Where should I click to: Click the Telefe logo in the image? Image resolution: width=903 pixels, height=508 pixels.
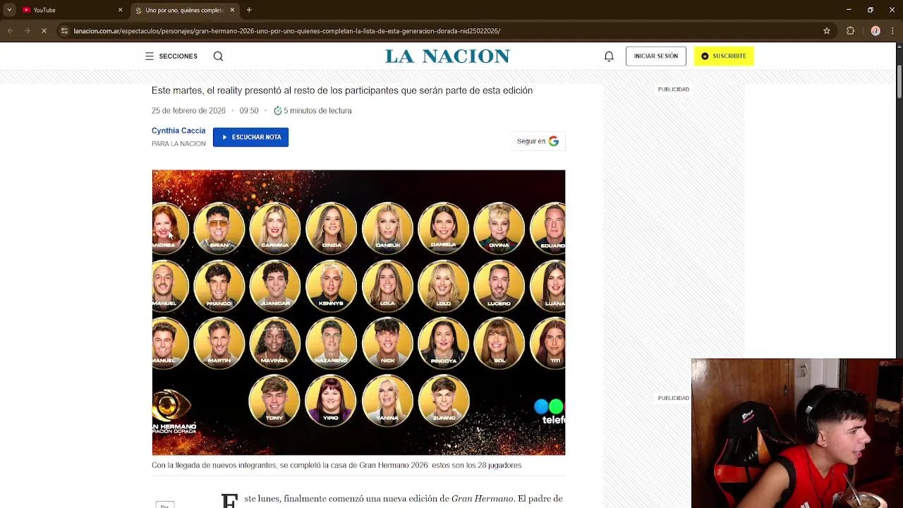(550, 411)
